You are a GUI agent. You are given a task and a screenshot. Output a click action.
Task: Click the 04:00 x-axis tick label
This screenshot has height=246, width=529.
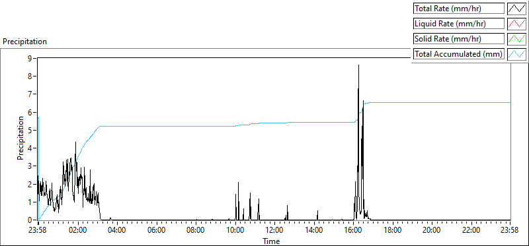(x=117, y=230)
